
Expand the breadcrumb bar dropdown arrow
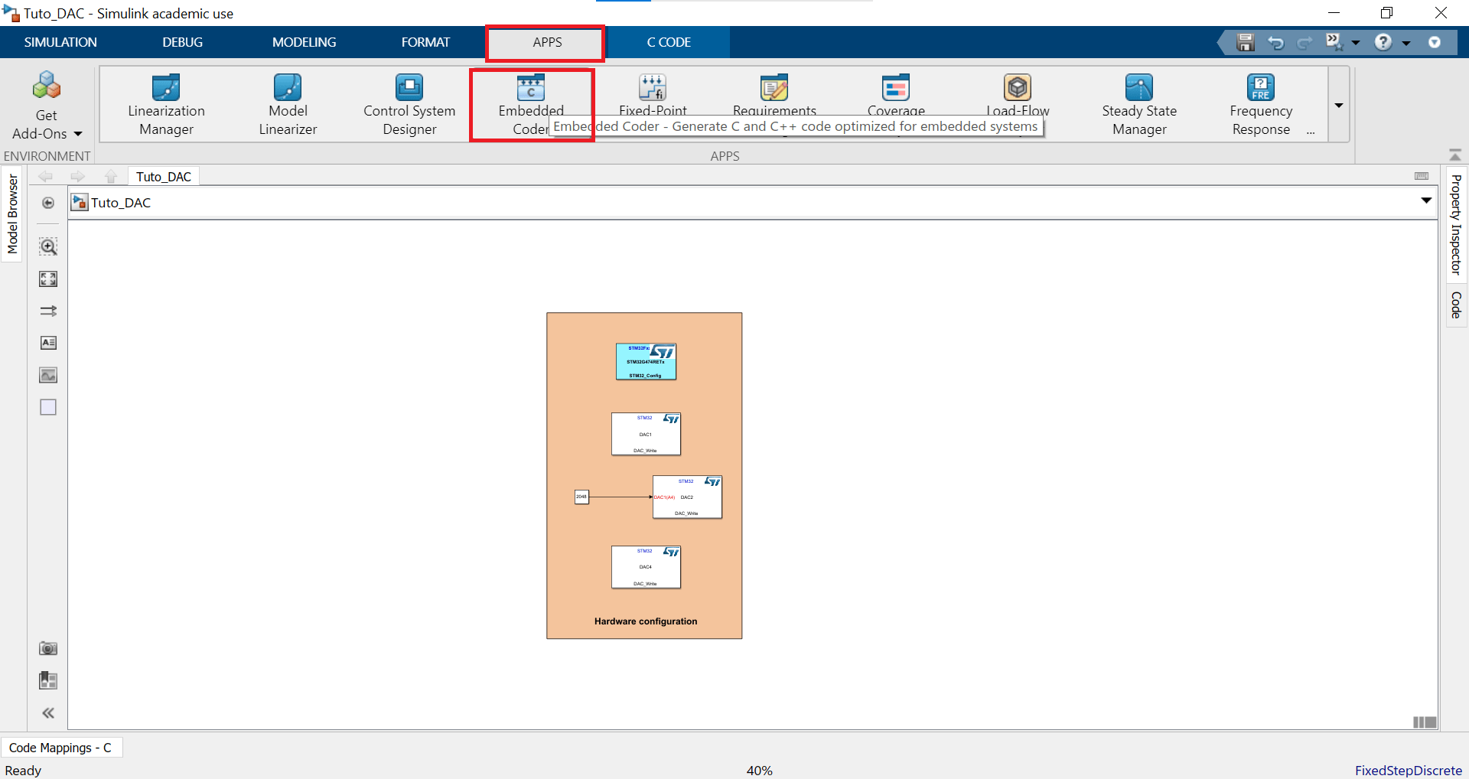pos(1426,201)
